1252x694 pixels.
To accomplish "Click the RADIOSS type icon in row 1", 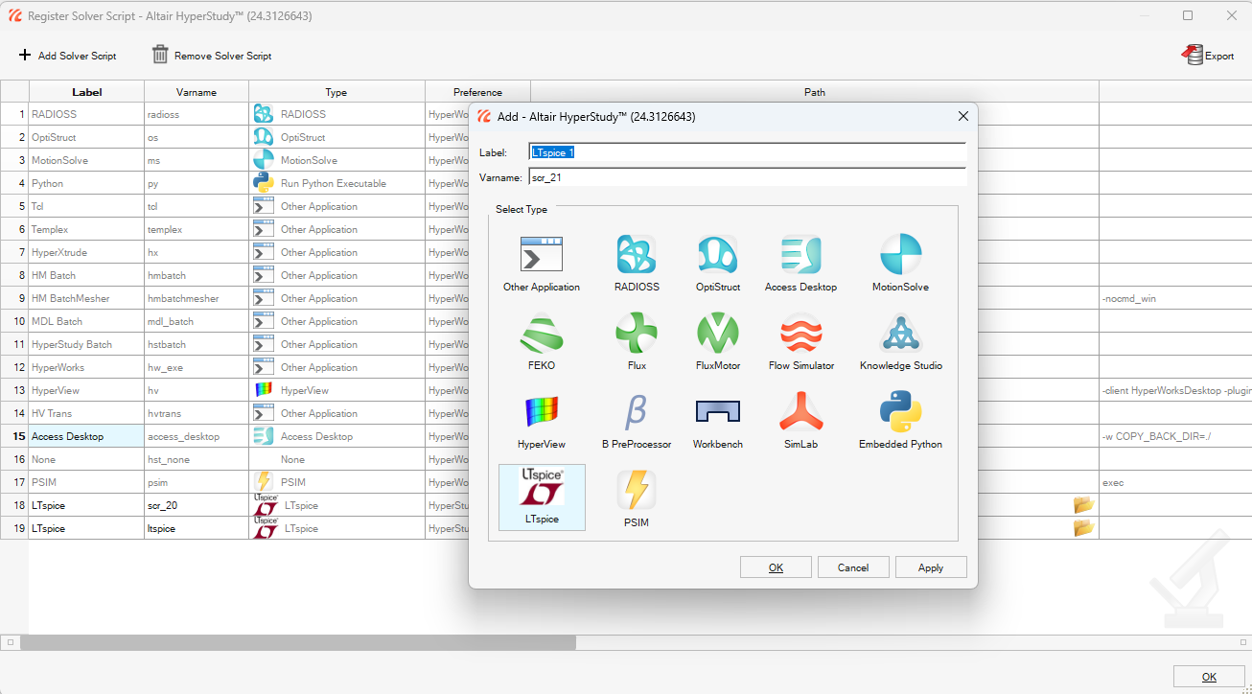I will coord(263,114).
